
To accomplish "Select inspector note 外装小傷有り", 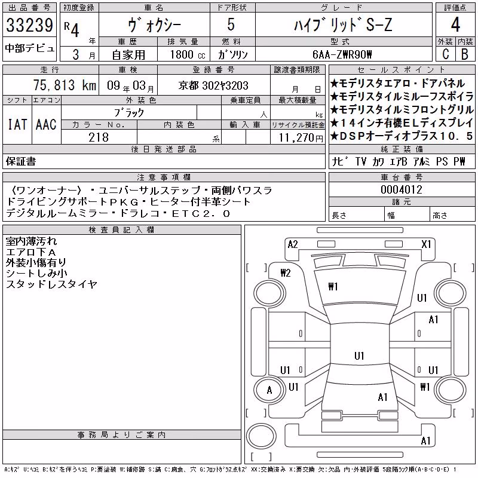I will pyautogui.click(x=36, y=262).
